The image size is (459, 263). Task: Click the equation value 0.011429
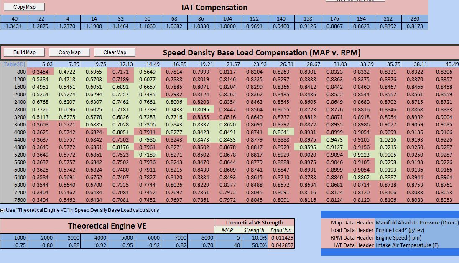[281, 237]
